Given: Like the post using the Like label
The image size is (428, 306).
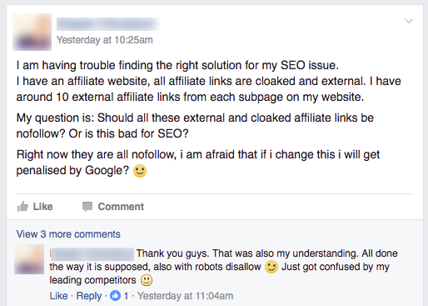Looking at the screenshot, I should [42, 207].
